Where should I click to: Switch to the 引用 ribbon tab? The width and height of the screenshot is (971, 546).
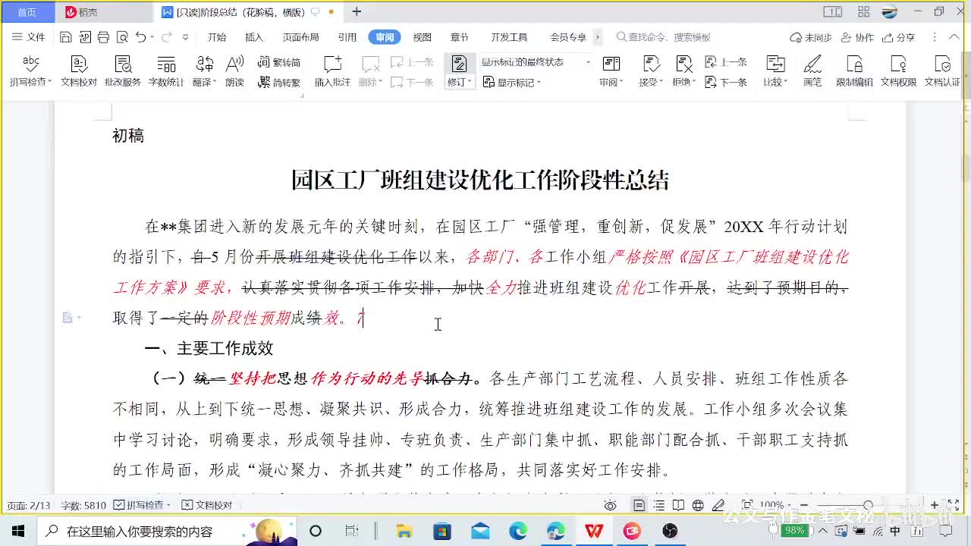coord(347,37)
